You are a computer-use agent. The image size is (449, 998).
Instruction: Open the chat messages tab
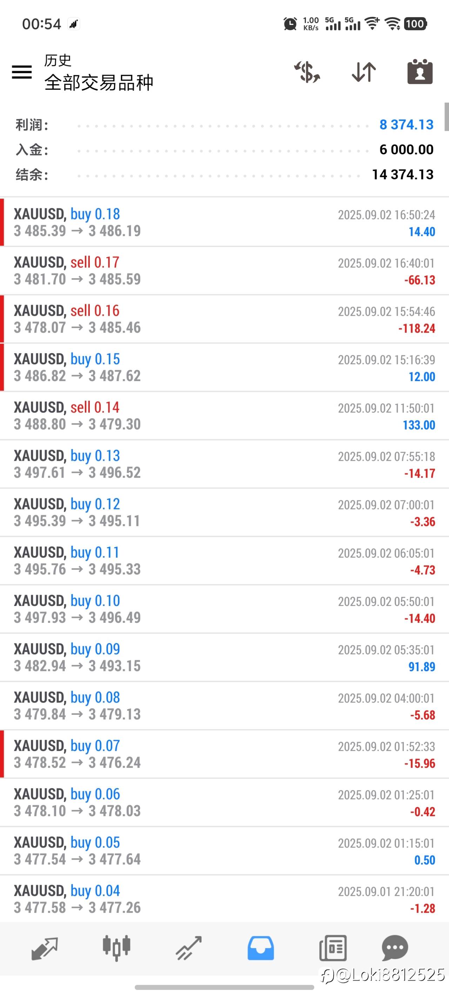click(x=395, y=948)
